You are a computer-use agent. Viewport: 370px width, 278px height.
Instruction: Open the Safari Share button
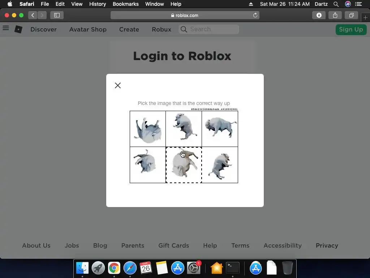pyautogui.click(x=335, y=15)
